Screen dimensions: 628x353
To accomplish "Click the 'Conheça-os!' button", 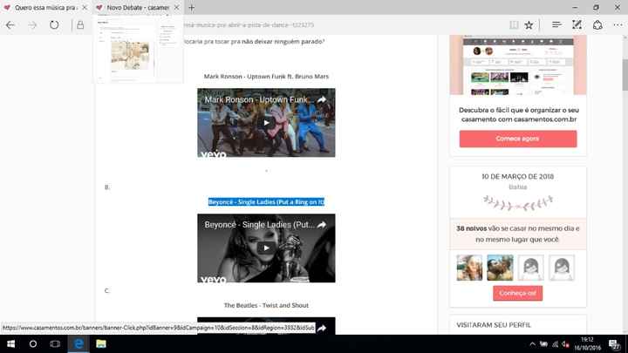I will [x=517, y=293].
